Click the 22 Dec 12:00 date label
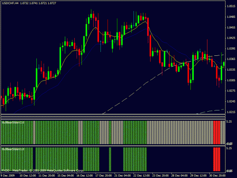Screen dimensions: 237x178 (141, 175)
